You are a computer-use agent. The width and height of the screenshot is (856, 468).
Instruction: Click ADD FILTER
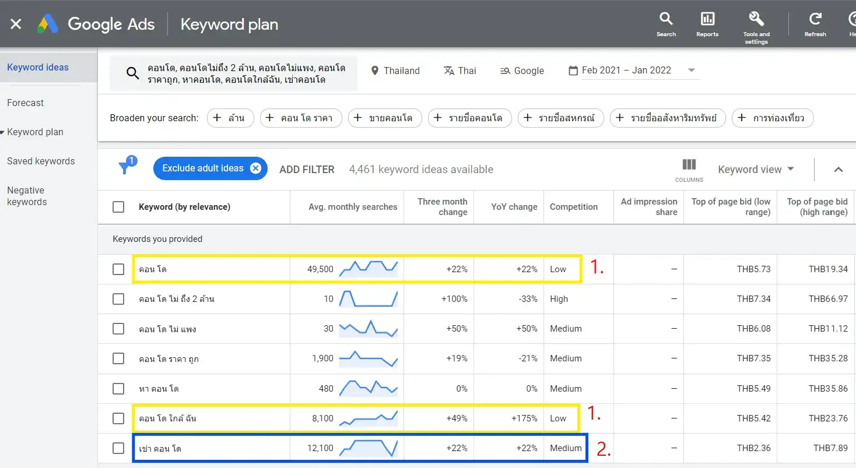307,169
